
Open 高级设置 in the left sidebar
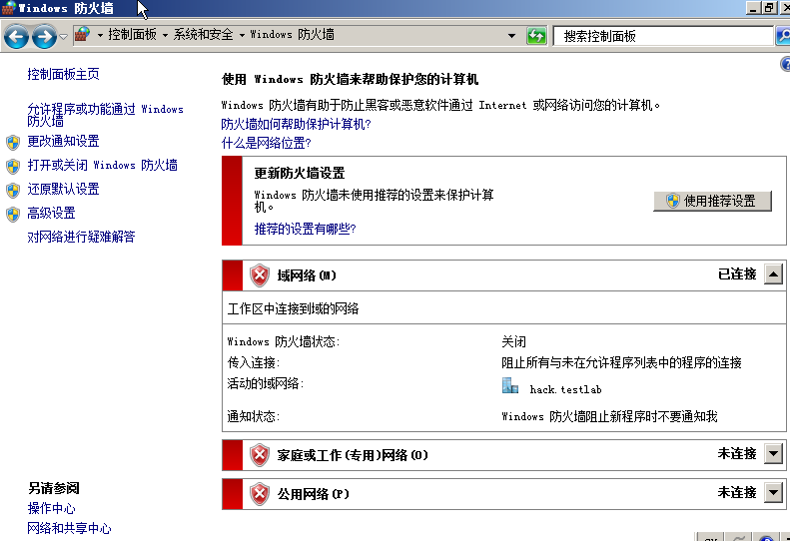pos(52,213)
